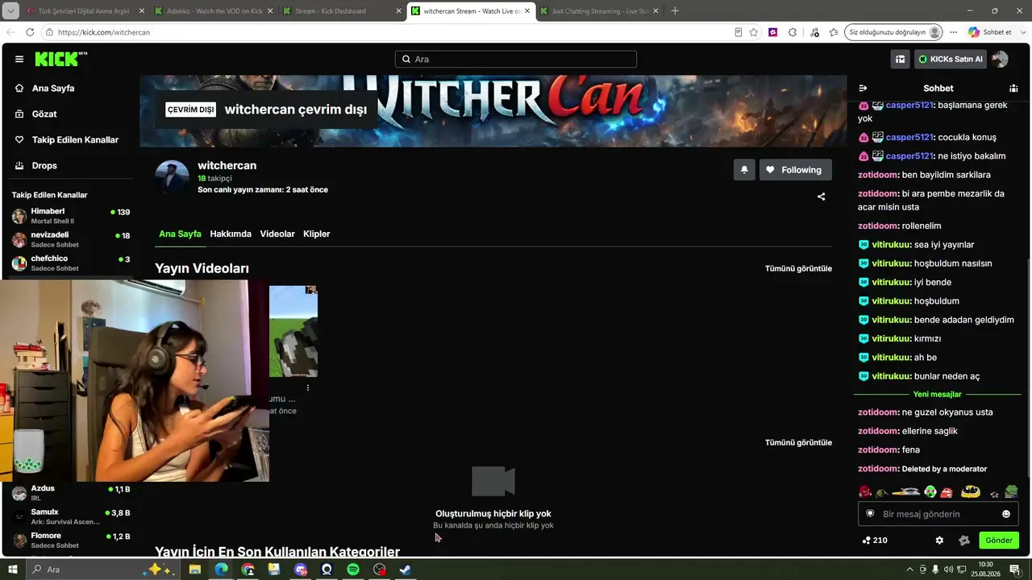Open the immersive reader view icon

coord(738,32)
